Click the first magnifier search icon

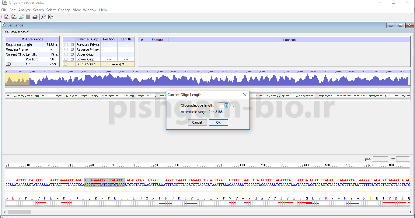click(x=44, y=17)
